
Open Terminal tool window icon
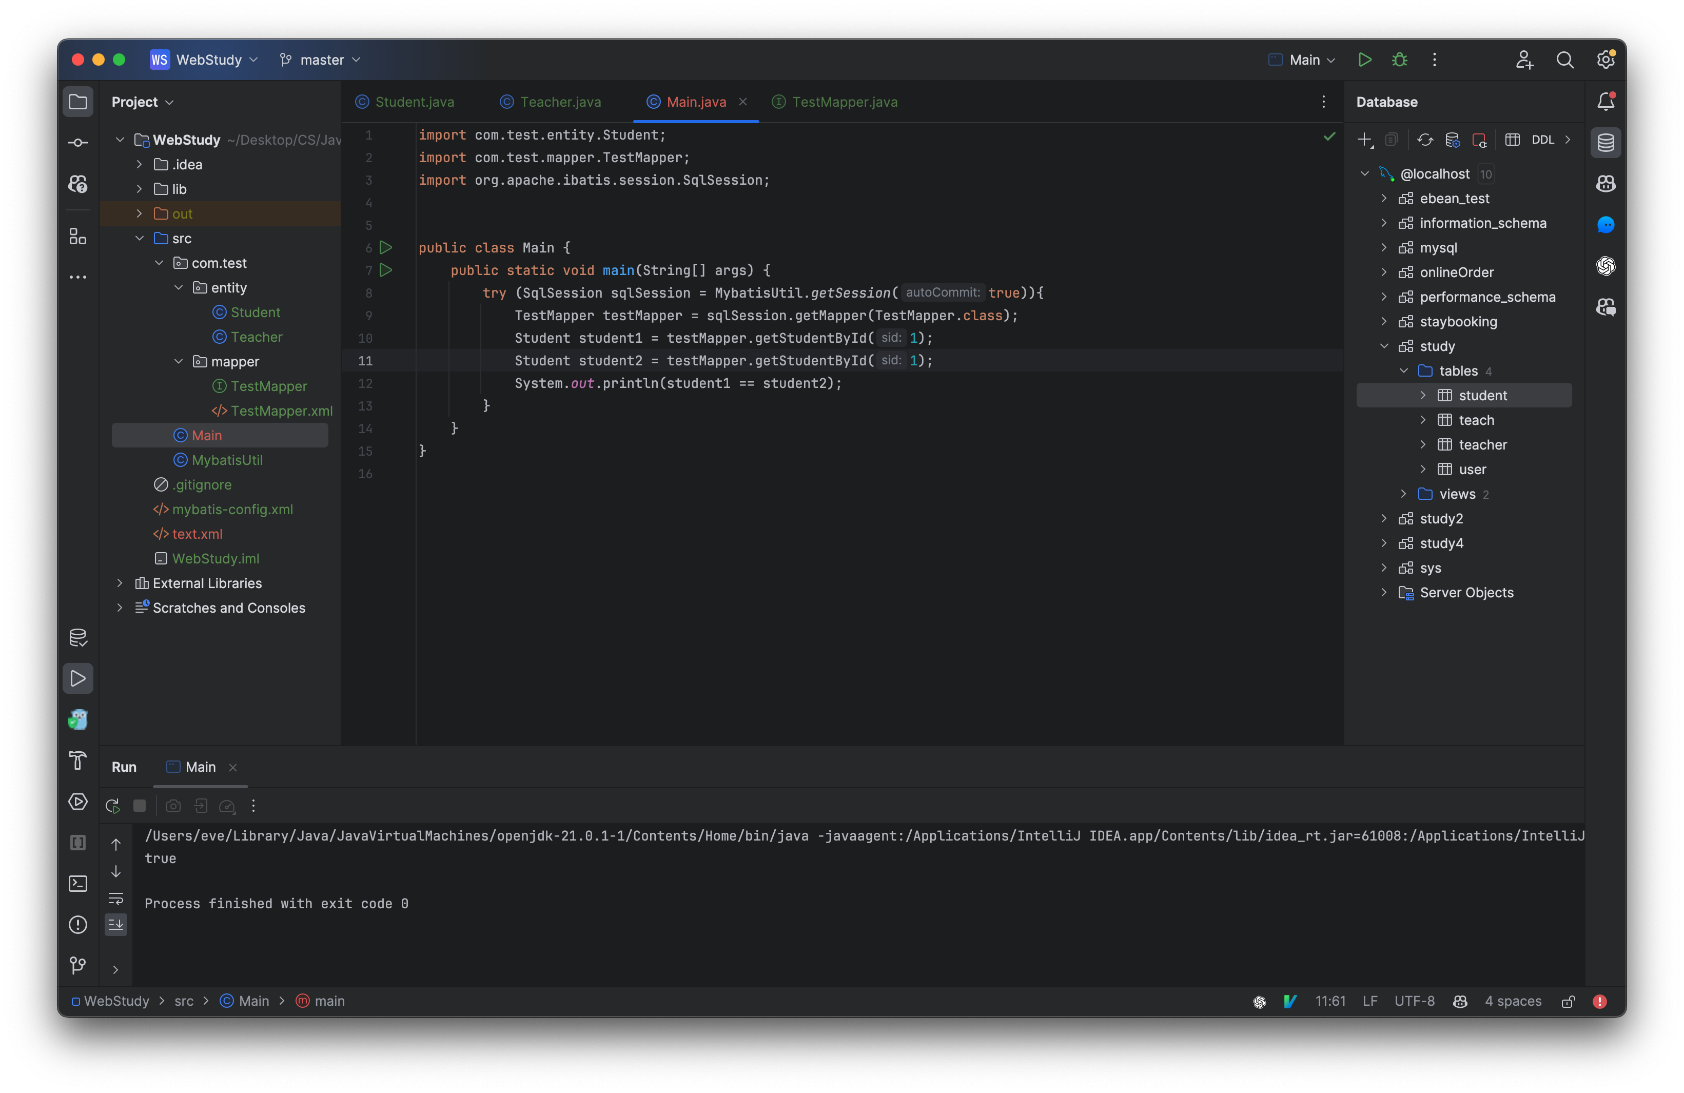coord(78,884)
